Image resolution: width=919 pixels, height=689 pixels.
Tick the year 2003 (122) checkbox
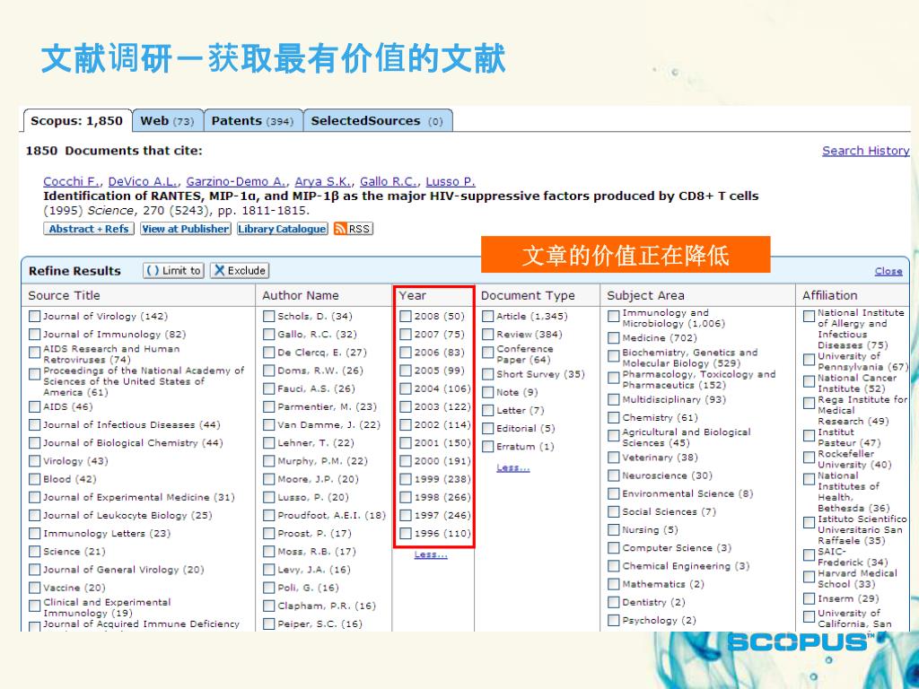tap(406, 406)
